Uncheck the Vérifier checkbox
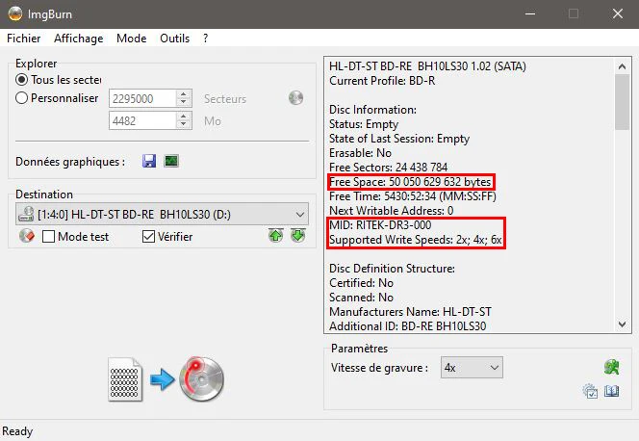Viewport: 639px width, 441px height. [x=148, y=237]
